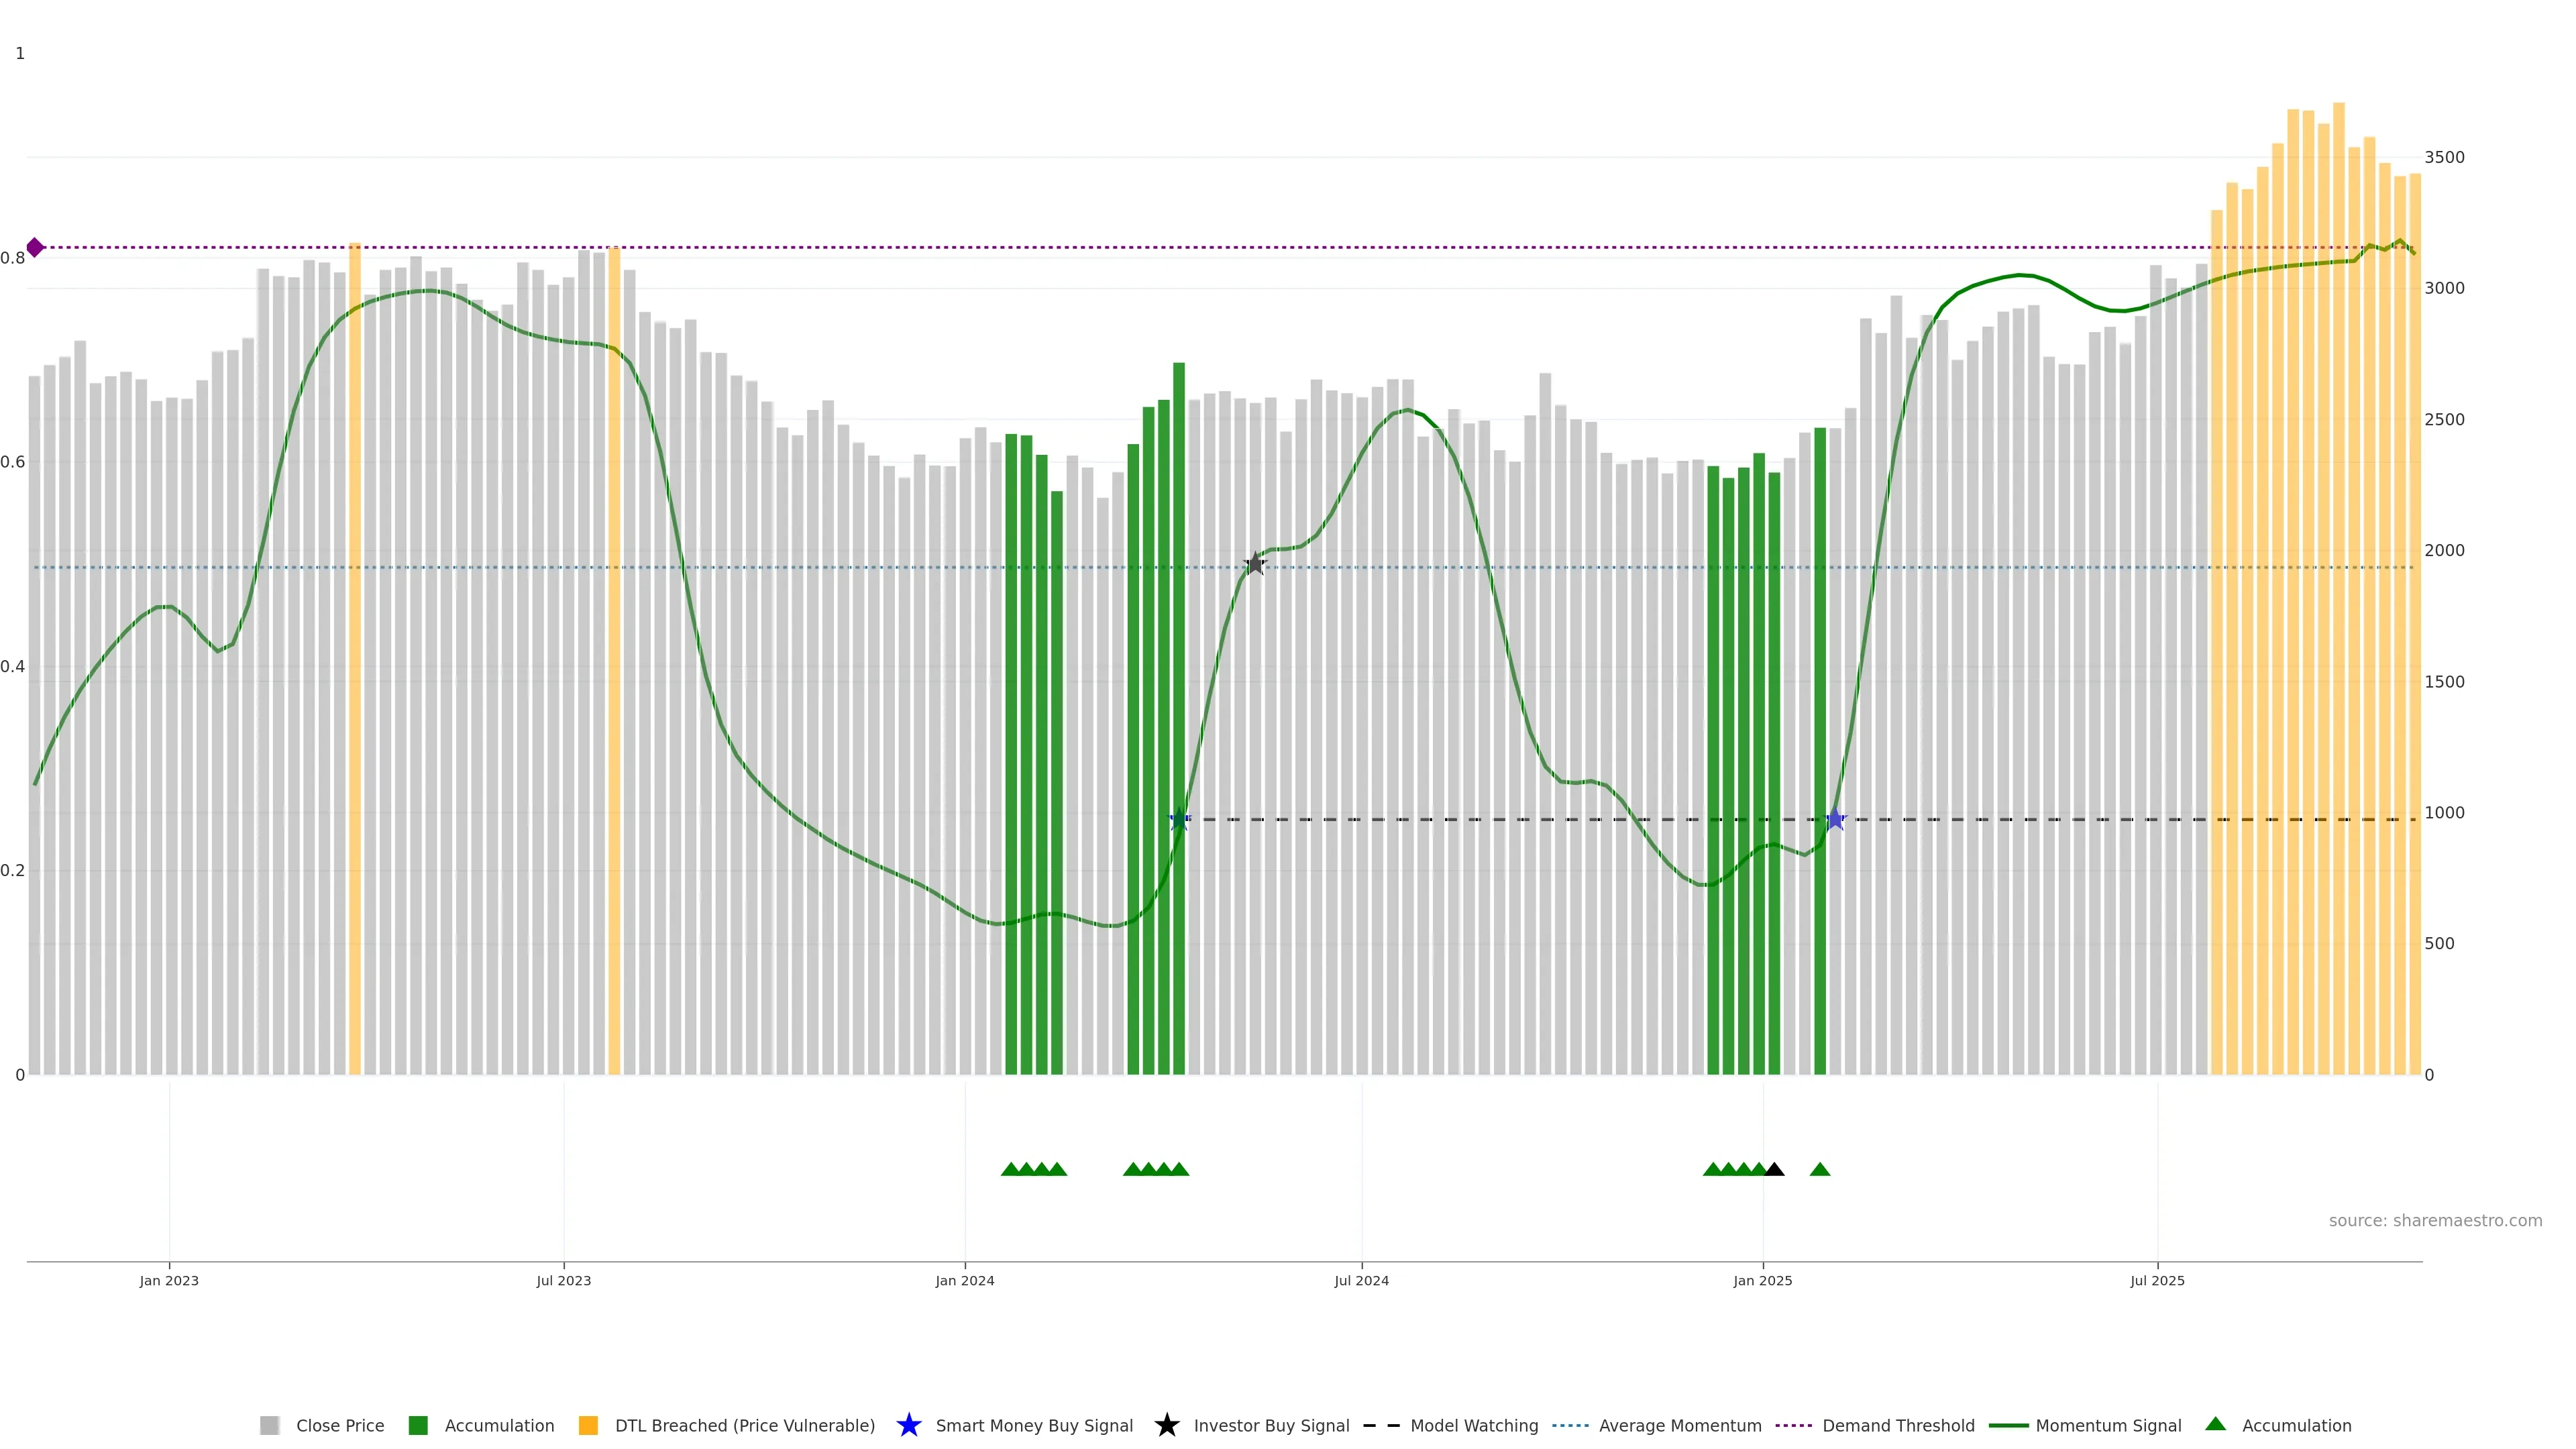Click blue star icon in legend
Screen dimensions: 2576x1449
coord(908,1425)
